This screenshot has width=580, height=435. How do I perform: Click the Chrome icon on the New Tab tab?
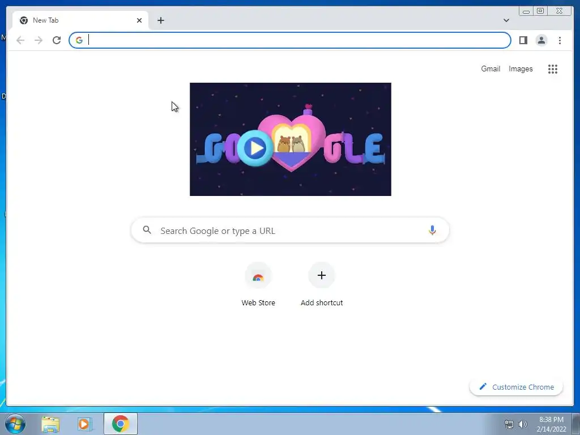(24, 20)
